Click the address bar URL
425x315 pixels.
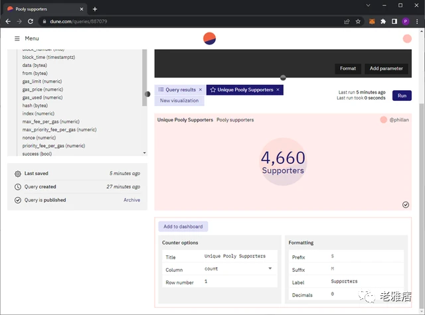point(78,21)
